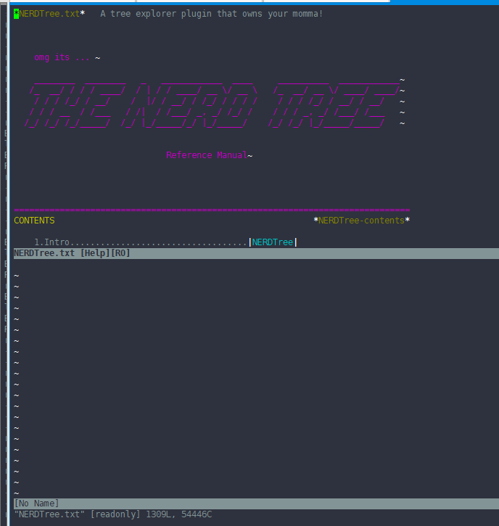Image resolution: width=499 pixels, height=526 pixels.
Task: Click the 'Reference Manual' heading
Action: (x=207, y=155)
